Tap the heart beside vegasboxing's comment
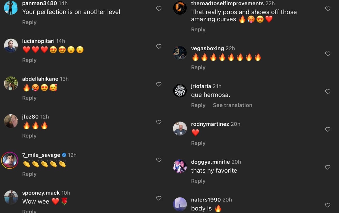 (328, 54)
